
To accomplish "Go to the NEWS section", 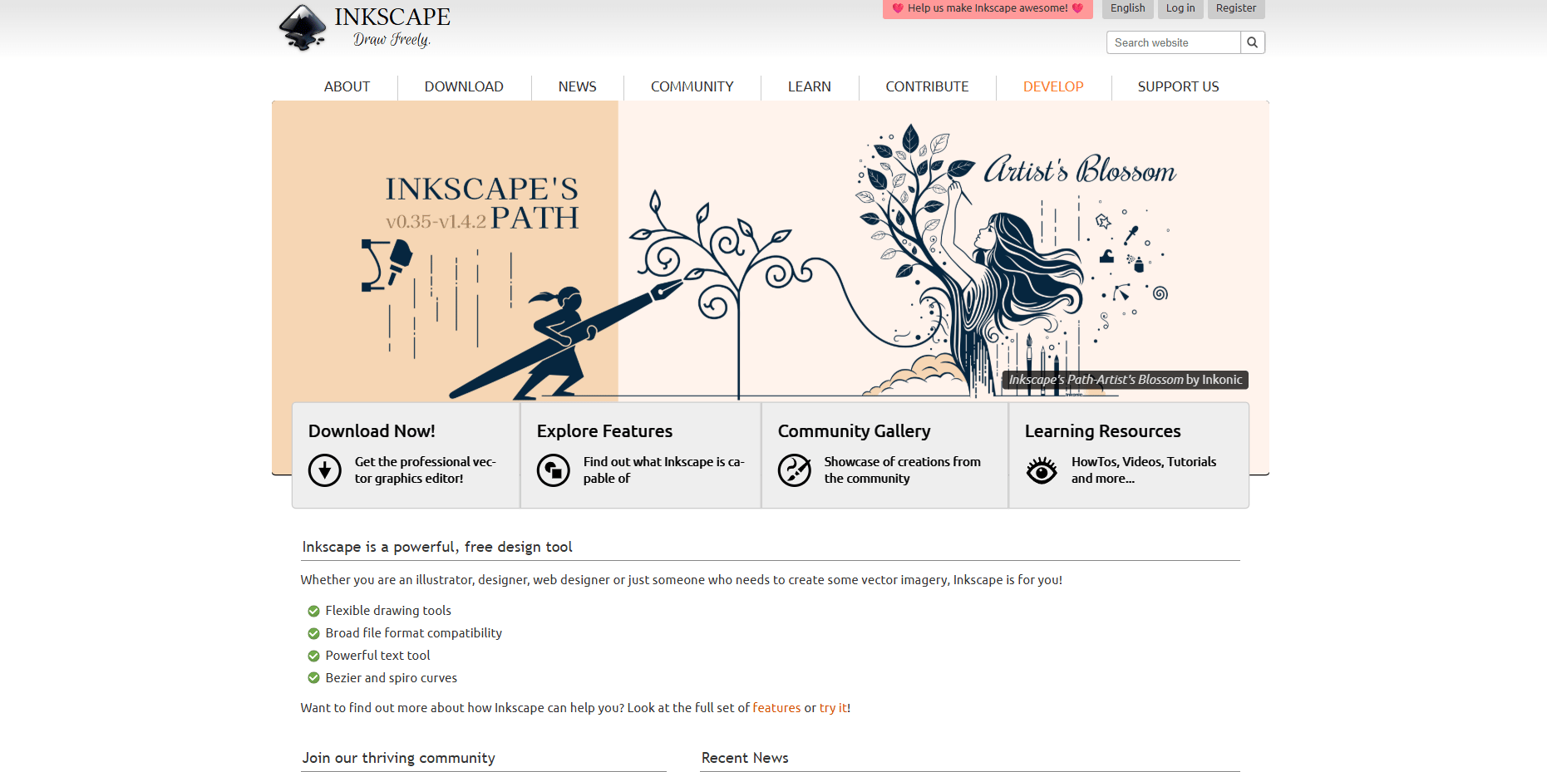I will click(578, 86).
